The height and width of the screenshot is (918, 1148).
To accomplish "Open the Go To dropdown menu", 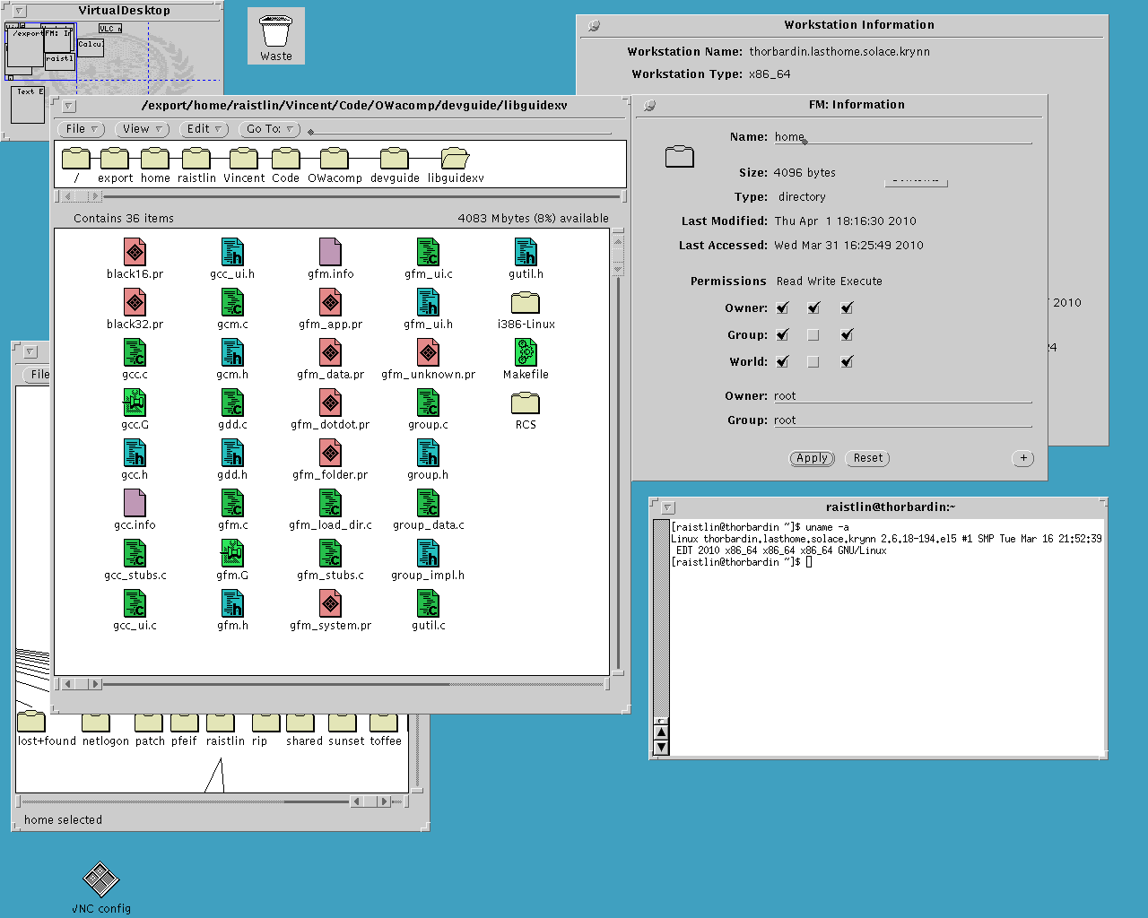I will 269,129.
